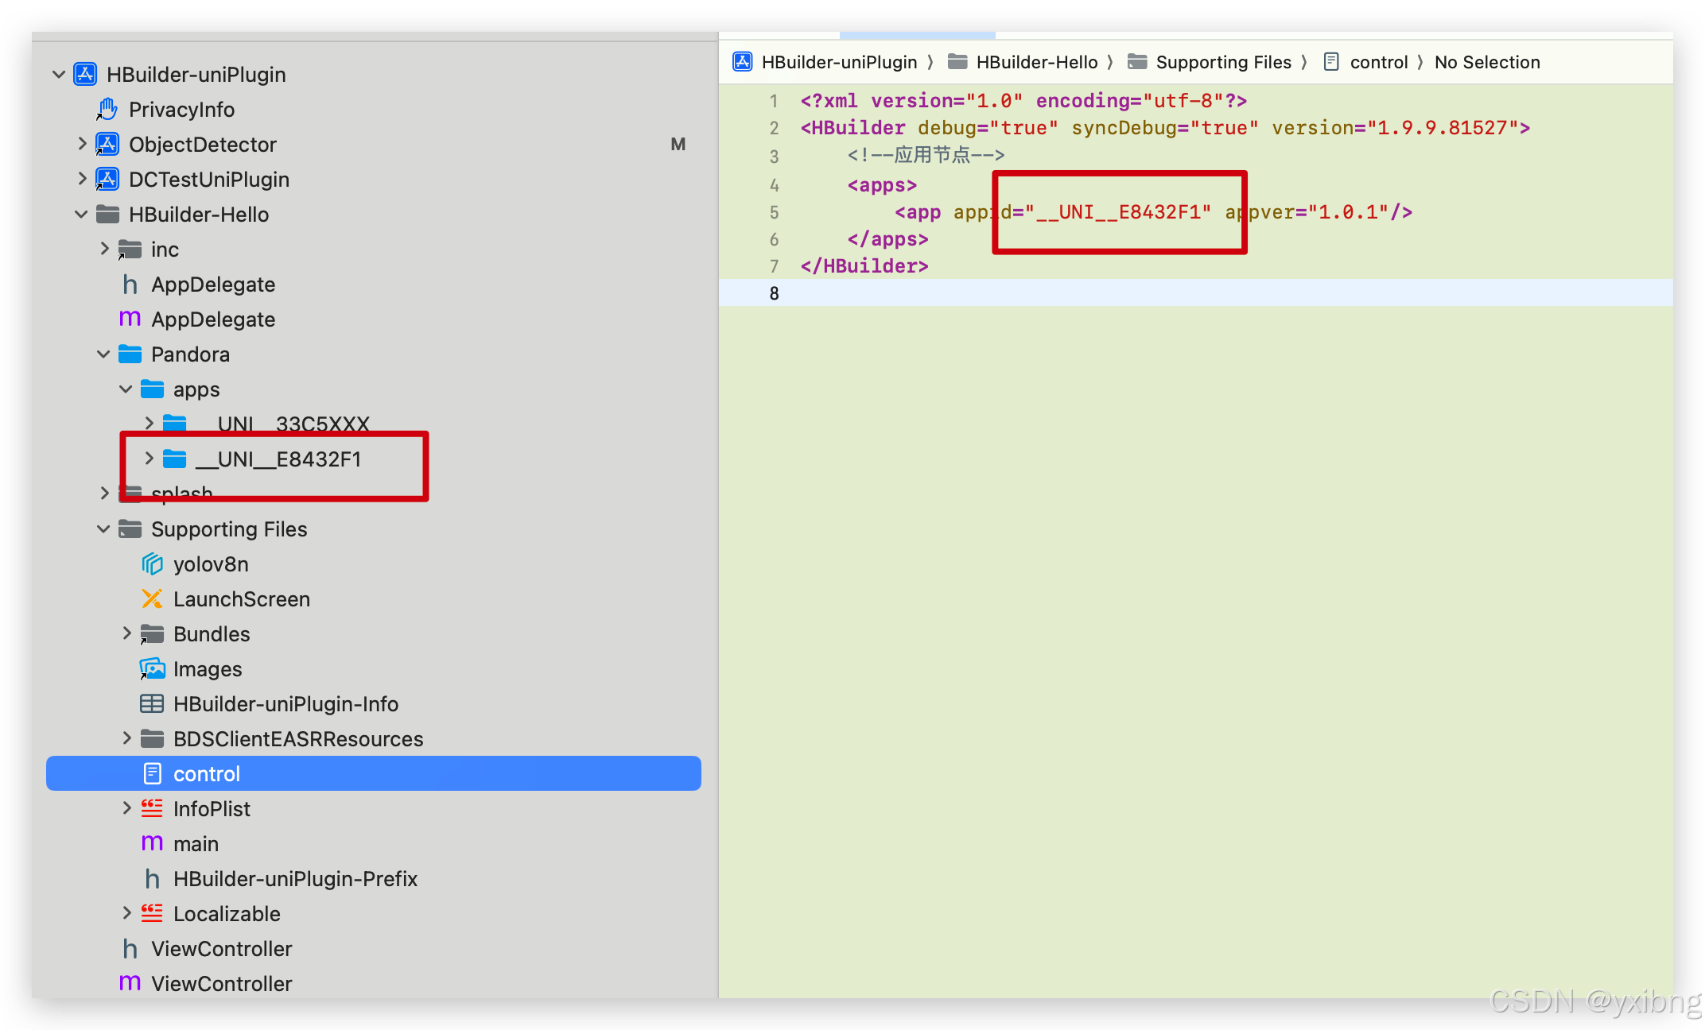The width and height of the screenshot is (1705, 1030).
Task: Click the Images asset catalog icon
Action: 152,669
